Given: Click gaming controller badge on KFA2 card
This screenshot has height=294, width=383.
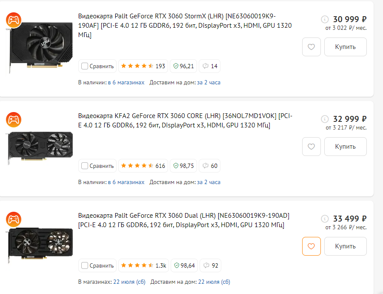Looking at the screenshot, I should (x=14, y=120).
